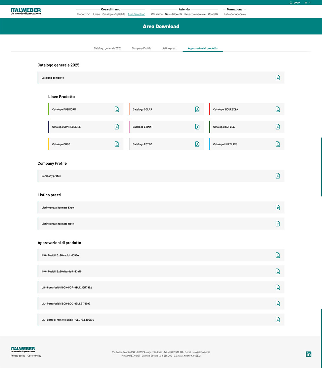Download PDF for Catalogo MULTILINE

point(278,144)
